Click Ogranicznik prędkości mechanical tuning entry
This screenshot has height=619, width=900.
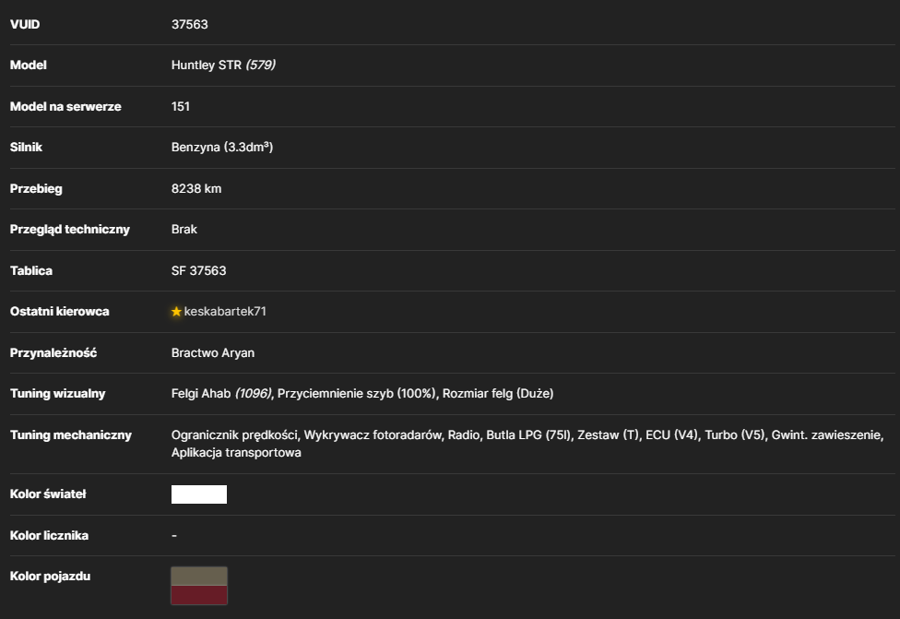coord(234,435)
